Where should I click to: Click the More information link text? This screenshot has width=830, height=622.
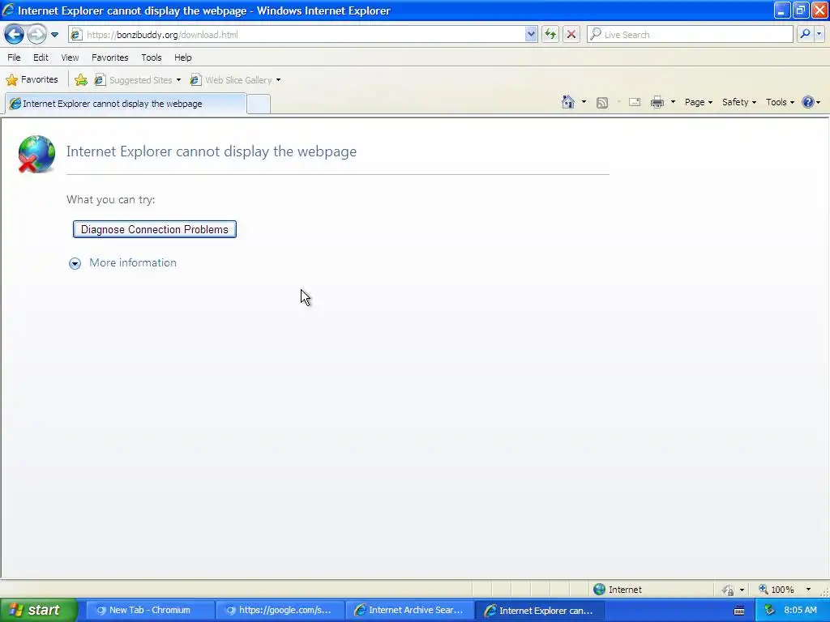(x=133, y=263)
